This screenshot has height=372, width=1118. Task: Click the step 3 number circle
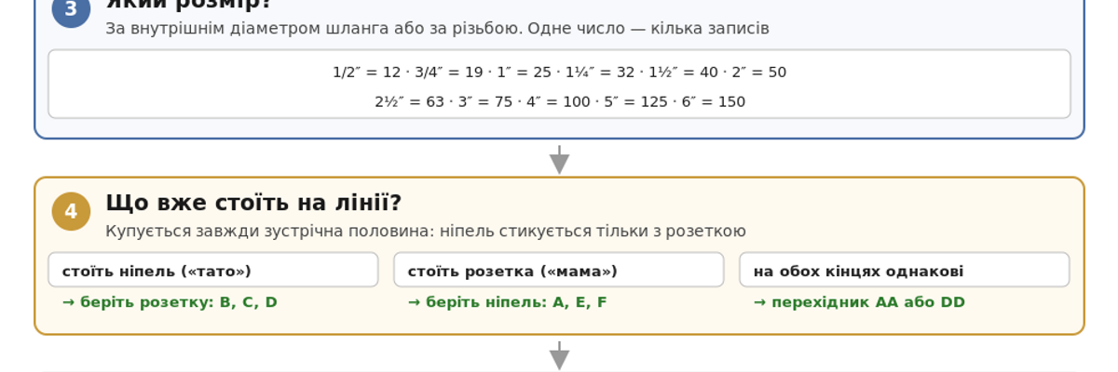pyautogui.click(x=71, y=9)
